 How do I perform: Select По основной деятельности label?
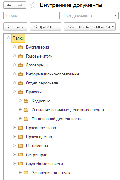point(56,119)
